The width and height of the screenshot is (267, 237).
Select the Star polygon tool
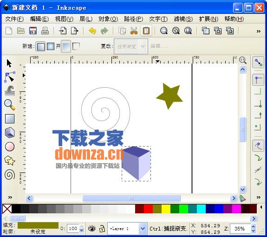point(10,160)
